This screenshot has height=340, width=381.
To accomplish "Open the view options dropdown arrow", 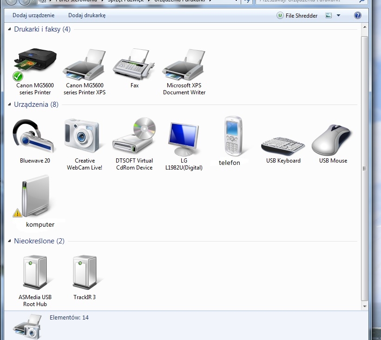I will point(338,15).
